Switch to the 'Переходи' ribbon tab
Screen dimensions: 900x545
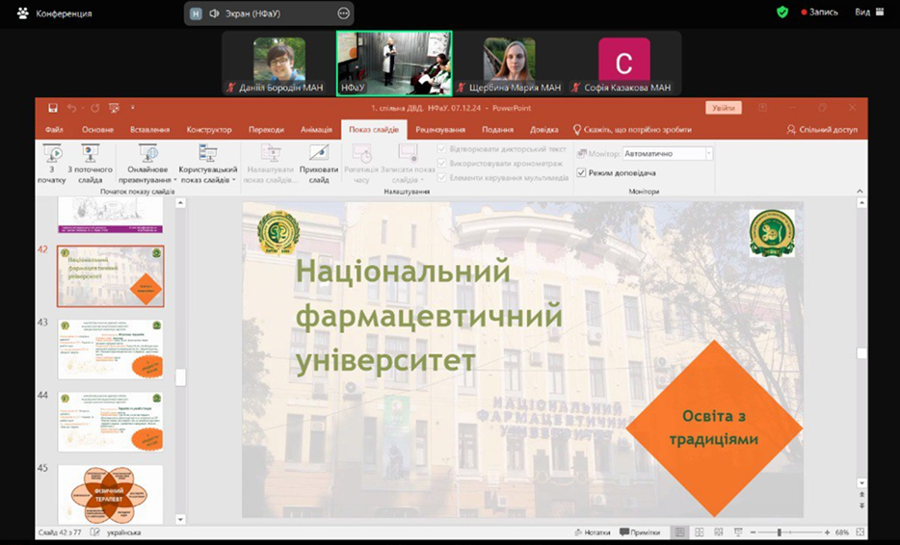266,130
